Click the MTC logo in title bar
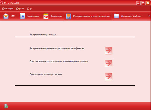 [2, 3]
